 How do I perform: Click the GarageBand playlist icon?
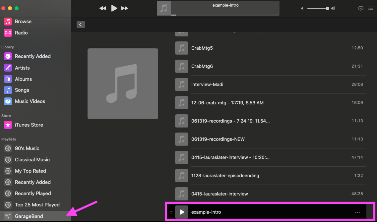tap(8, 216)
